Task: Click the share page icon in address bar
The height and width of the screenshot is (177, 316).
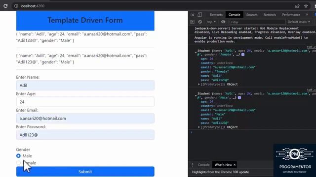Action: [x=297, y=6]
